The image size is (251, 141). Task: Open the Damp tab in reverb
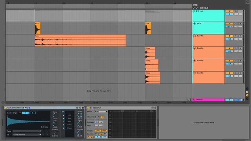coord(69,125)
